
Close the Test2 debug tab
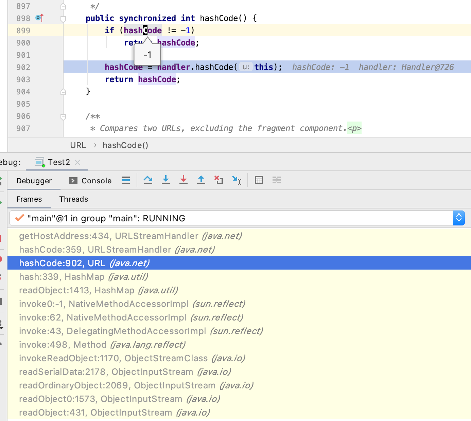click(x=77, y=162)
